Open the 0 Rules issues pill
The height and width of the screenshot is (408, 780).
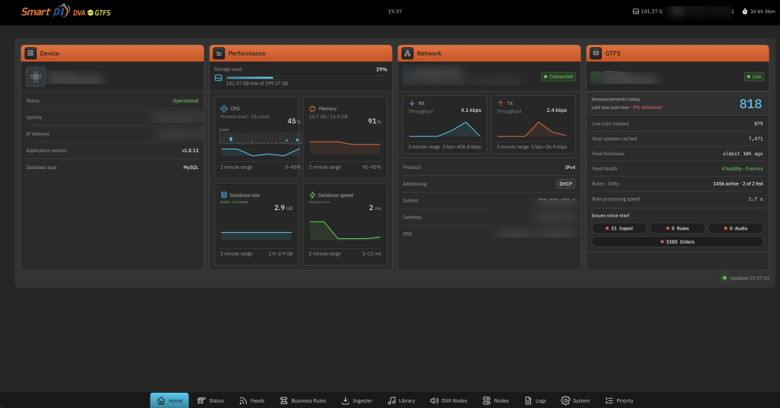click(677, 228)
